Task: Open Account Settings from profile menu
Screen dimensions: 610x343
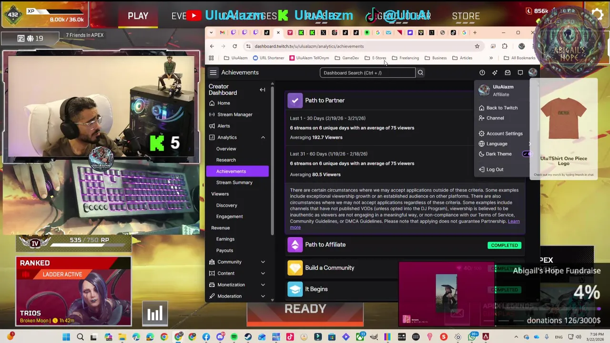Action: pyautogui.click(x=504, y=134)
